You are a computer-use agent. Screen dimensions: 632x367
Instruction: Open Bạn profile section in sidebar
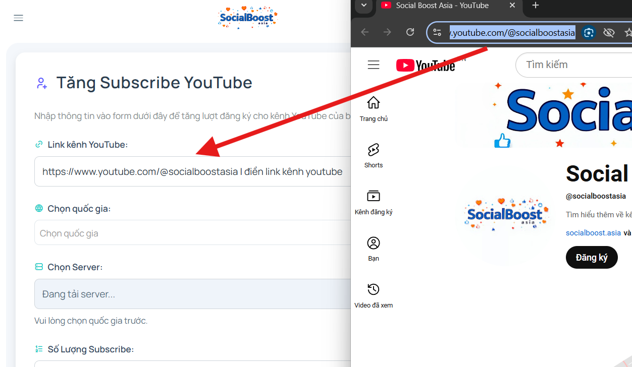click(x=374, y=249)
